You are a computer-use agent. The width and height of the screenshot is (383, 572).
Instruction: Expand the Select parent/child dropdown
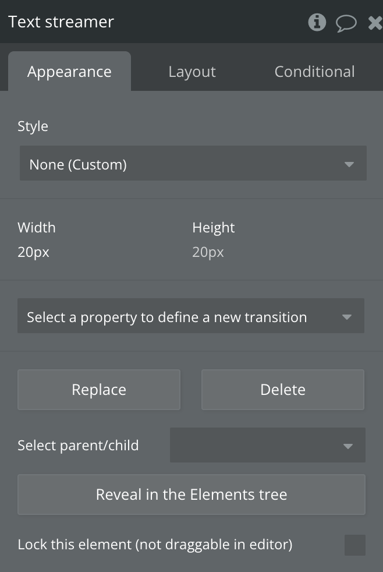pyautogui.click(x=267, y=446)
